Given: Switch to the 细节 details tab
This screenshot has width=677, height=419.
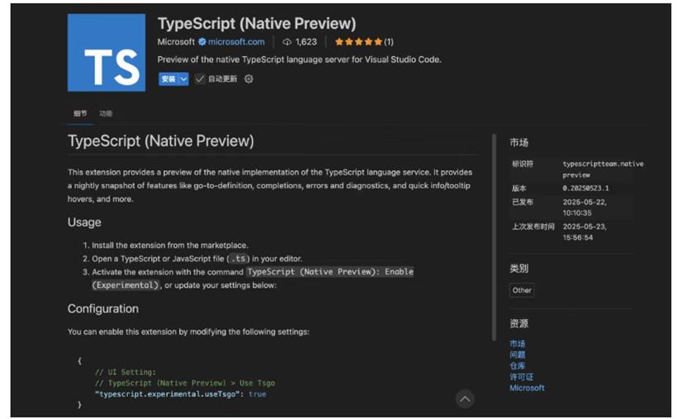Looking at the screenshot, I should (80, 113).
